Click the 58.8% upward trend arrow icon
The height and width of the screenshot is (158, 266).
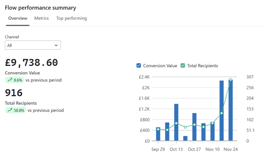[9, 111]
